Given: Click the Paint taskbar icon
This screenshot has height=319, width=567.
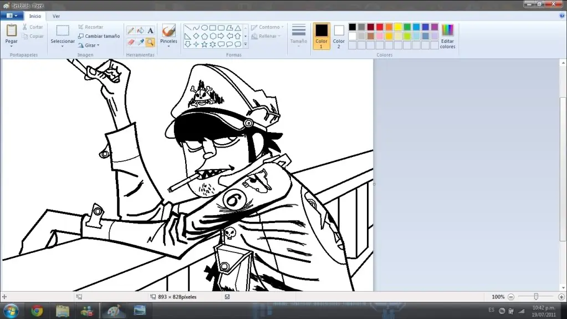Looking at the screenshot, I should (114, 311).
